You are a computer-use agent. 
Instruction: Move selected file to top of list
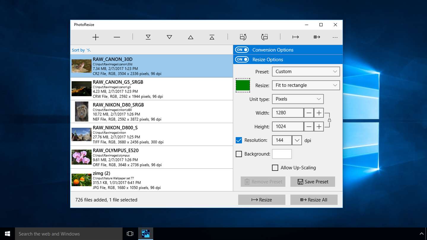(212, 37)
